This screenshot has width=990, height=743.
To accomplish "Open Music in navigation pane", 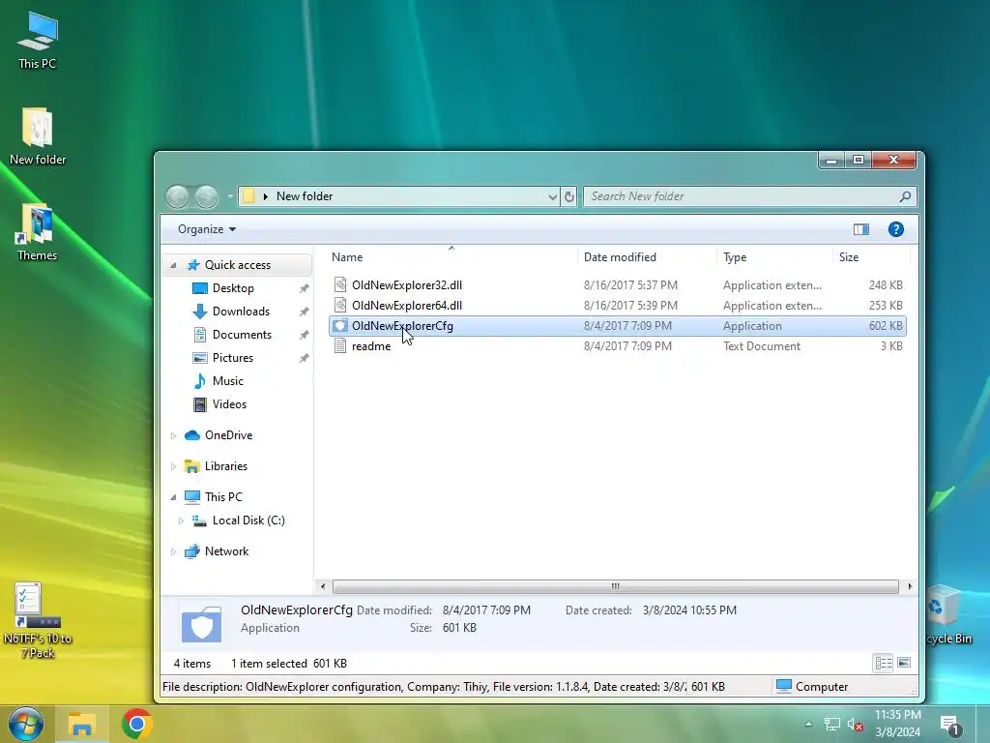I will pyautogui.click(x=227, y=381).
